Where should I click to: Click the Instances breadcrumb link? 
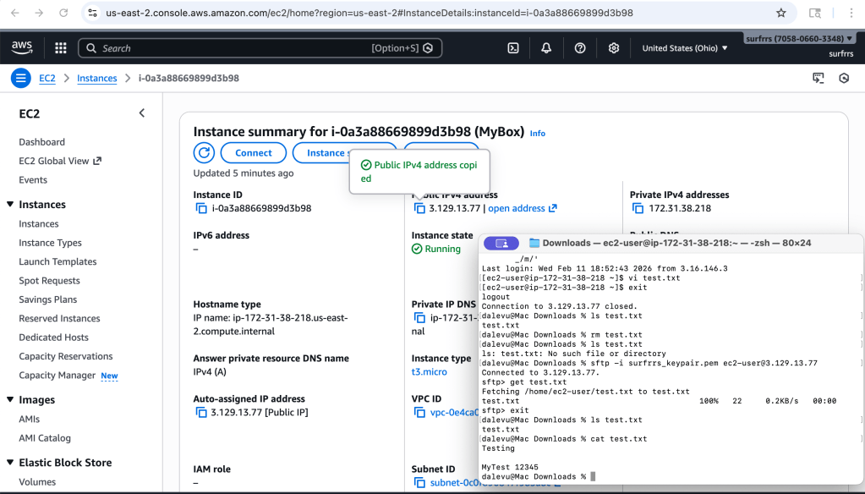pos(96,77)
